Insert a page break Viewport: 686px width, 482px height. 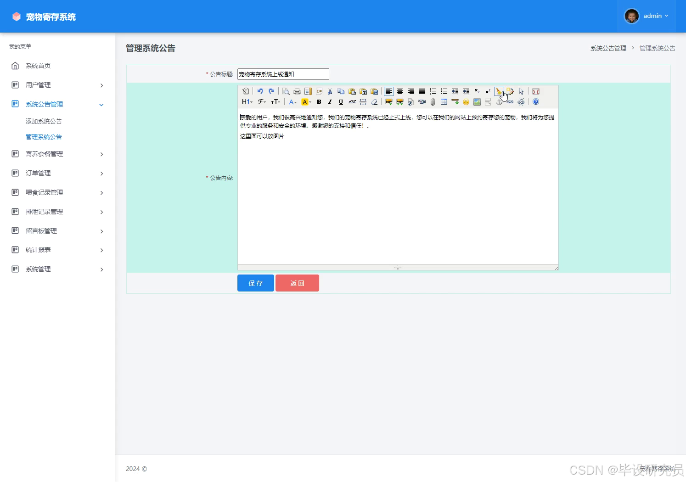[x=488, y=102]
